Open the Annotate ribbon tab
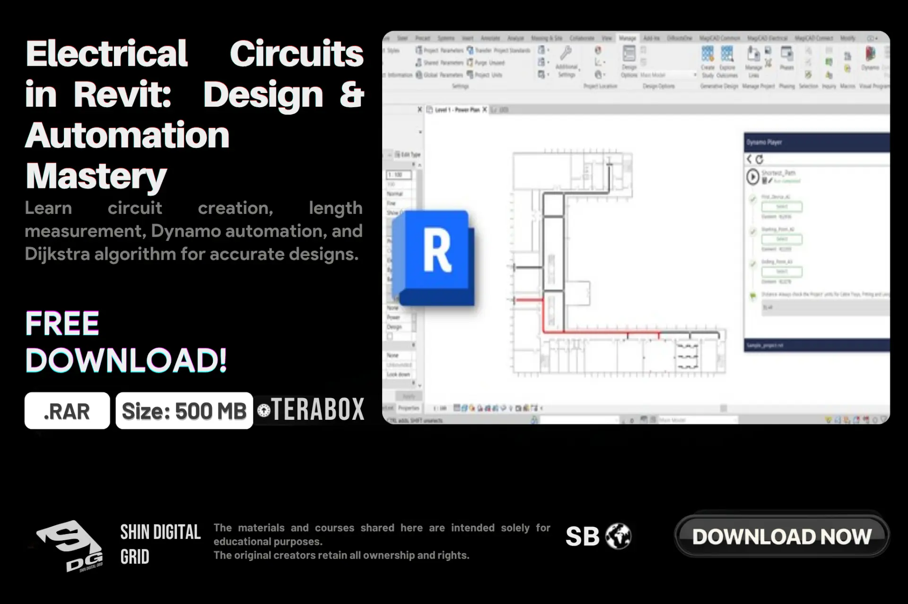 [490, 38]
